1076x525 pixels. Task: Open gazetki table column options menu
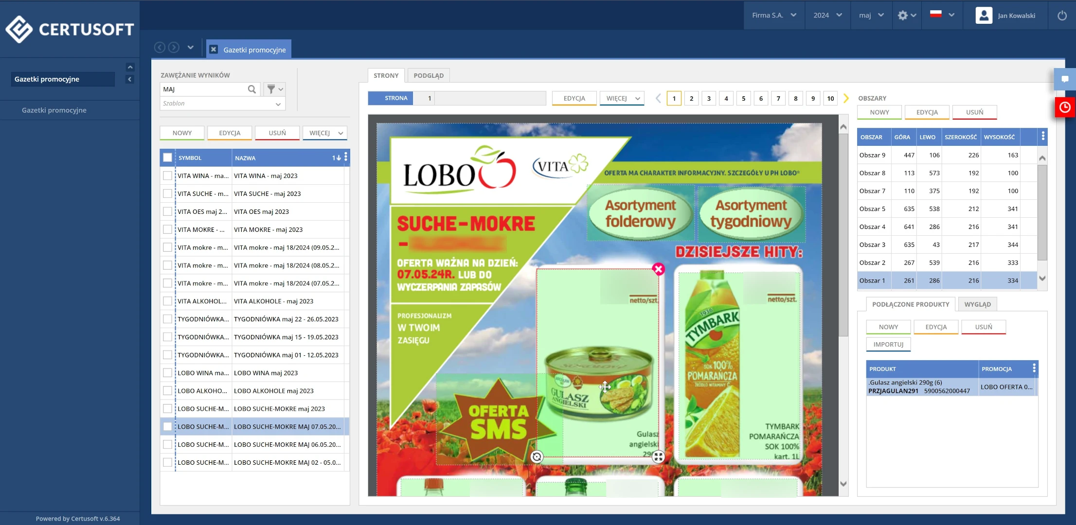tap(346, 157)
